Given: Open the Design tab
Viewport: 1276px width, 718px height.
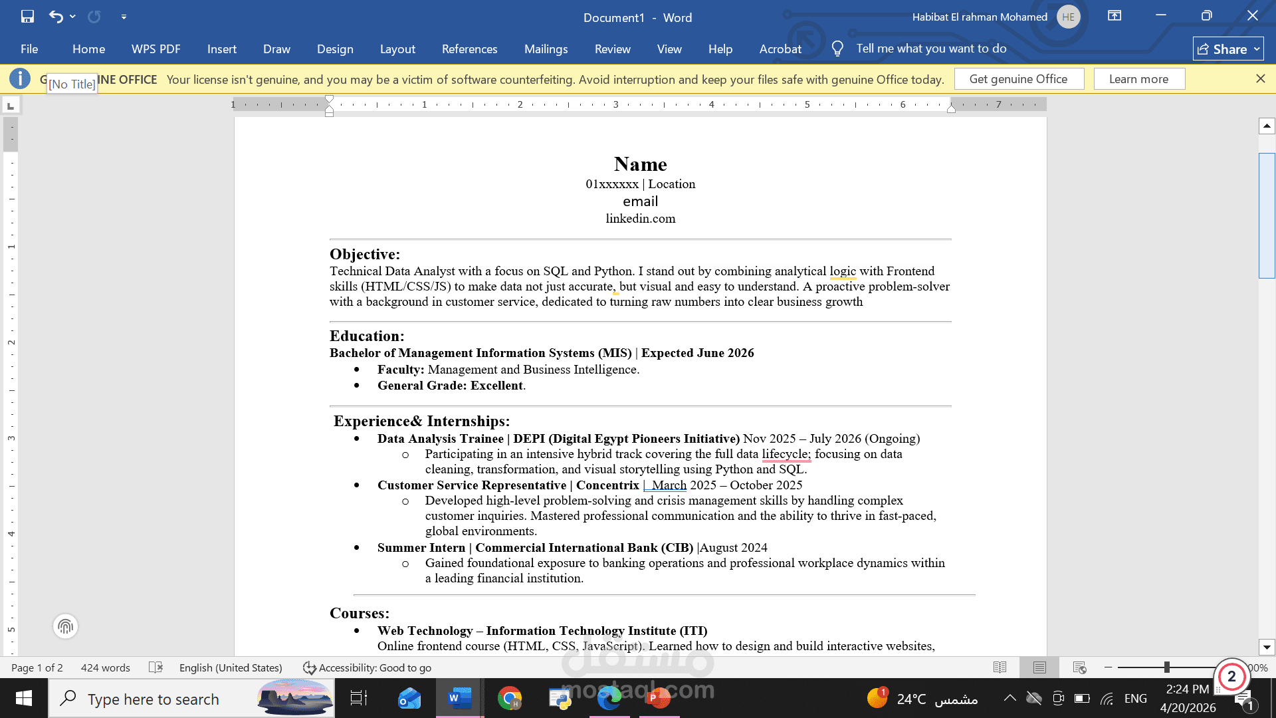Looking at the screenshot, I should pyautogui.click(x=335, y=49).
